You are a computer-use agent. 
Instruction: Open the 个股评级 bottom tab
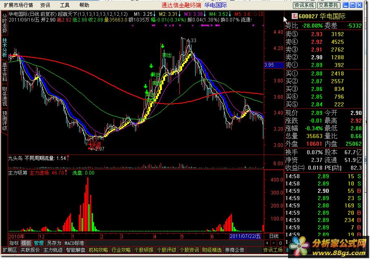click(x=166, y=250)
